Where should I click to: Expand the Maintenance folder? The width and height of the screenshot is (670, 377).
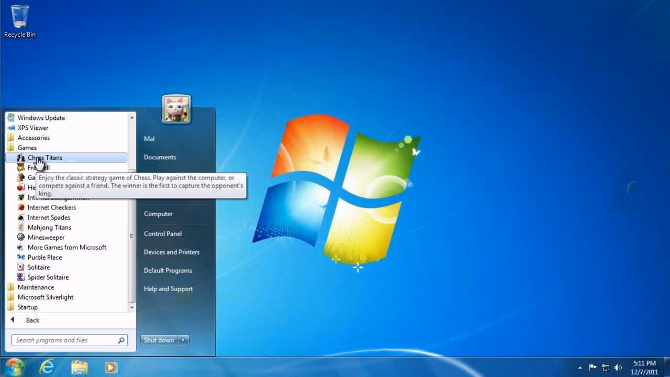coord(36,287)
